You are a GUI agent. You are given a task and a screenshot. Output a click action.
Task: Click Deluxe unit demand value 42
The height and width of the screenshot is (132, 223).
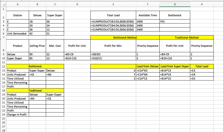(37, 33)
